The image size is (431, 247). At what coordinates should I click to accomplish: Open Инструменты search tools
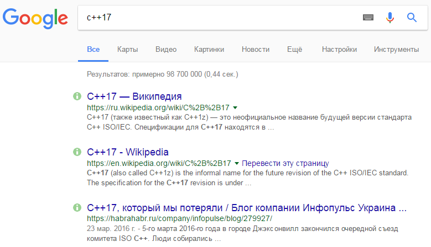[x=396, y=50]
